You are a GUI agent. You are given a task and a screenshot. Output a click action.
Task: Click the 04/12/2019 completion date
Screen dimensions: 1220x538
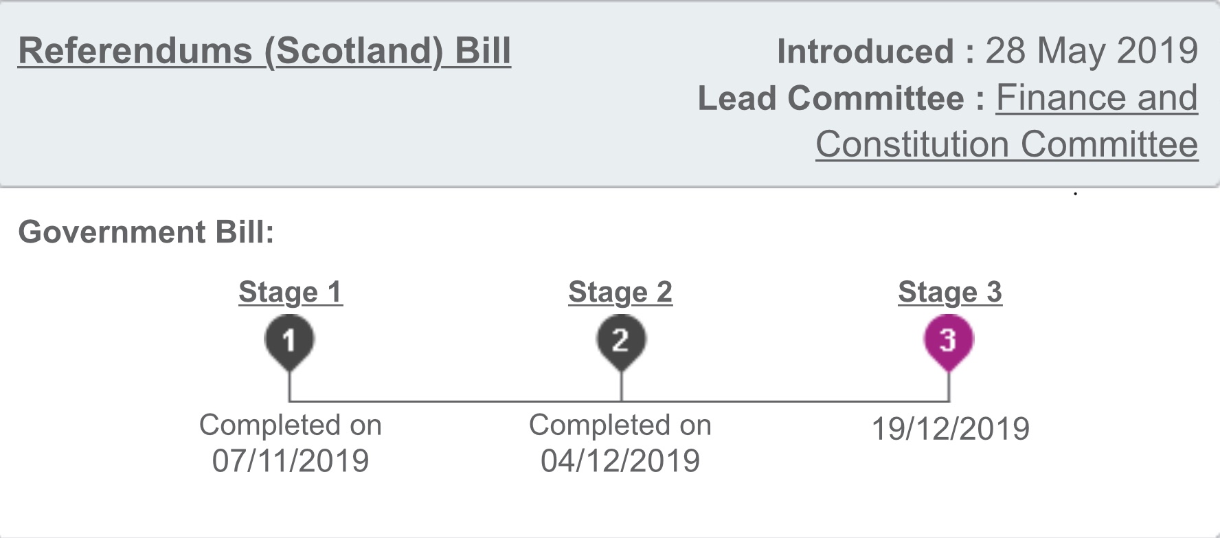tap(620, 460)
